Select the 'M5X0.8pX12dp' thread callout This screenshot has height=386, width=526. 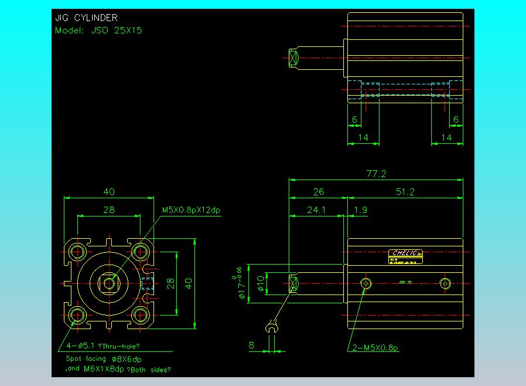(x=191, y=210)
